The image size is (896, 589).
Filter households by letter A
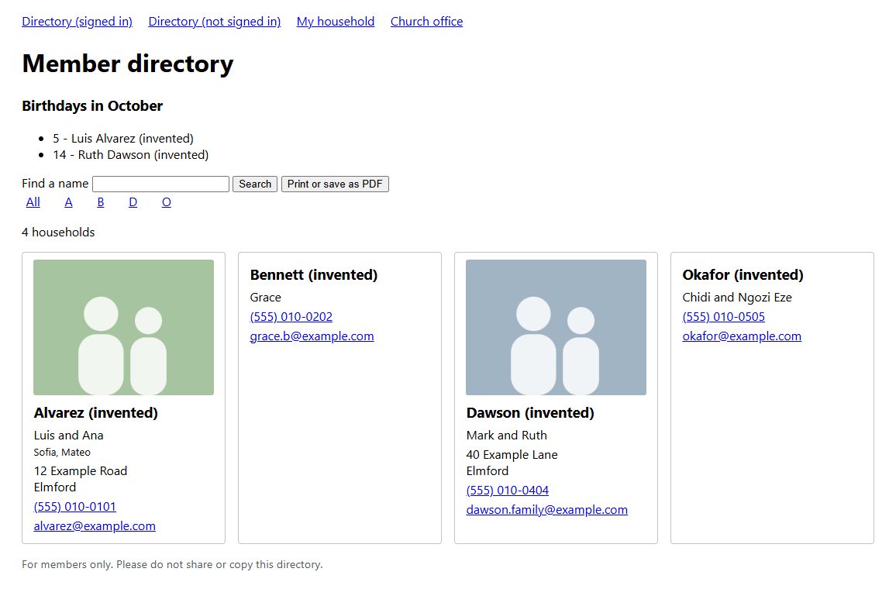point(68,202)
